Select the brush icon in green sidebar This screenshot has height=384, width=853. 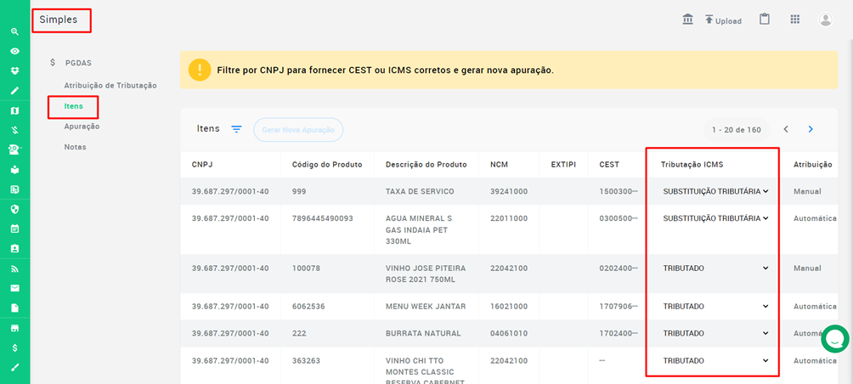pos(14,367)
